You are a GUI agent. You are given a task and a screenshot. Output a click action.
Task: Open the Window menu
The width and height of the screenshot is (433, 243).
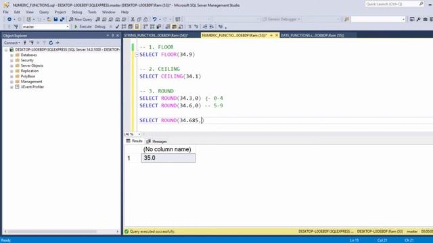[x=108, y=12]
